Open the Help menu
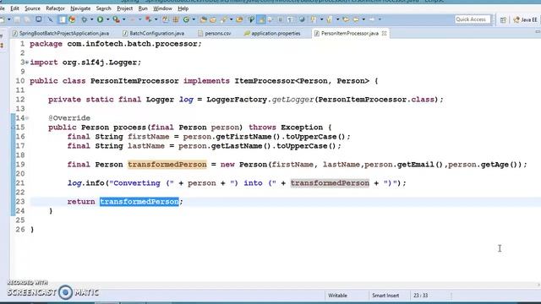 183,8
